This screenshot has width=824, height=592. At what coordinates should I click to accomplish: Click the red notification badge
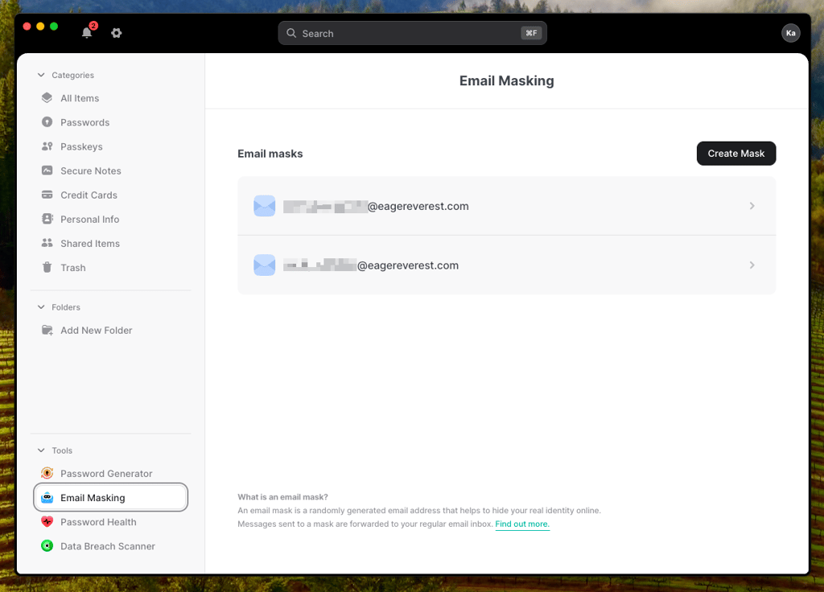pos(93,26)
